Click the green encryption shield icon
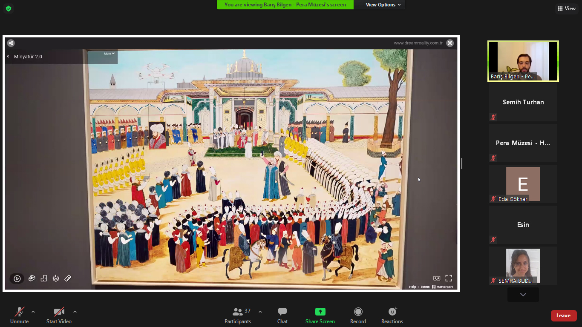 pyautogui.click(x=9, y=9)
